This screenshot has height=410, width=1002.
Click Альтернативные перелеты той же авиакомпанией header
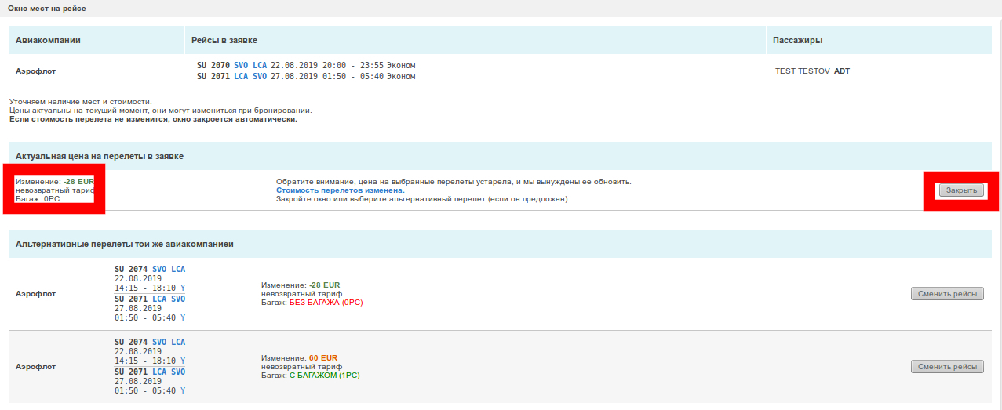125,244
